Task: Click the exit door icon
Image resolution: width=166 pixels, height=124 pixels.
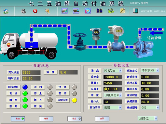Action: (136, 11)
